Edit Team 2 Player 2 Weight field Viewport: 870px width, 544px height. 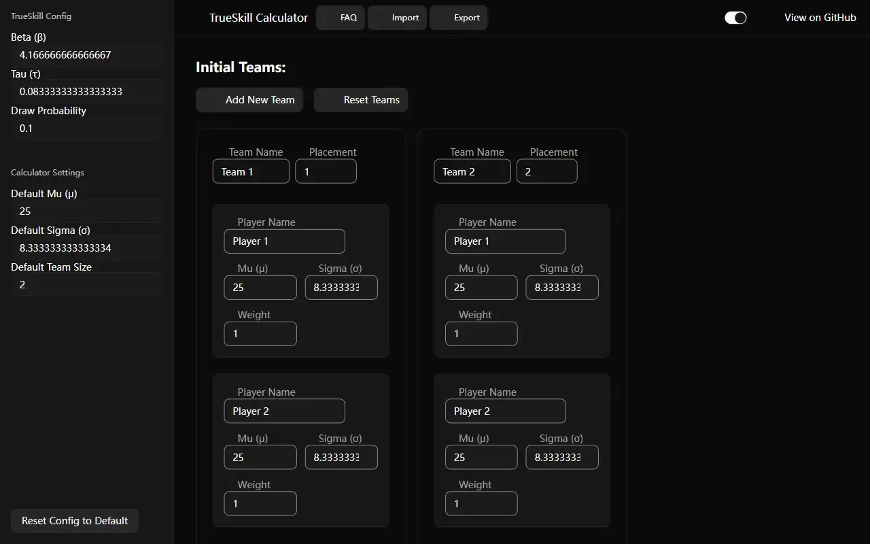click(x=481, y=504)
